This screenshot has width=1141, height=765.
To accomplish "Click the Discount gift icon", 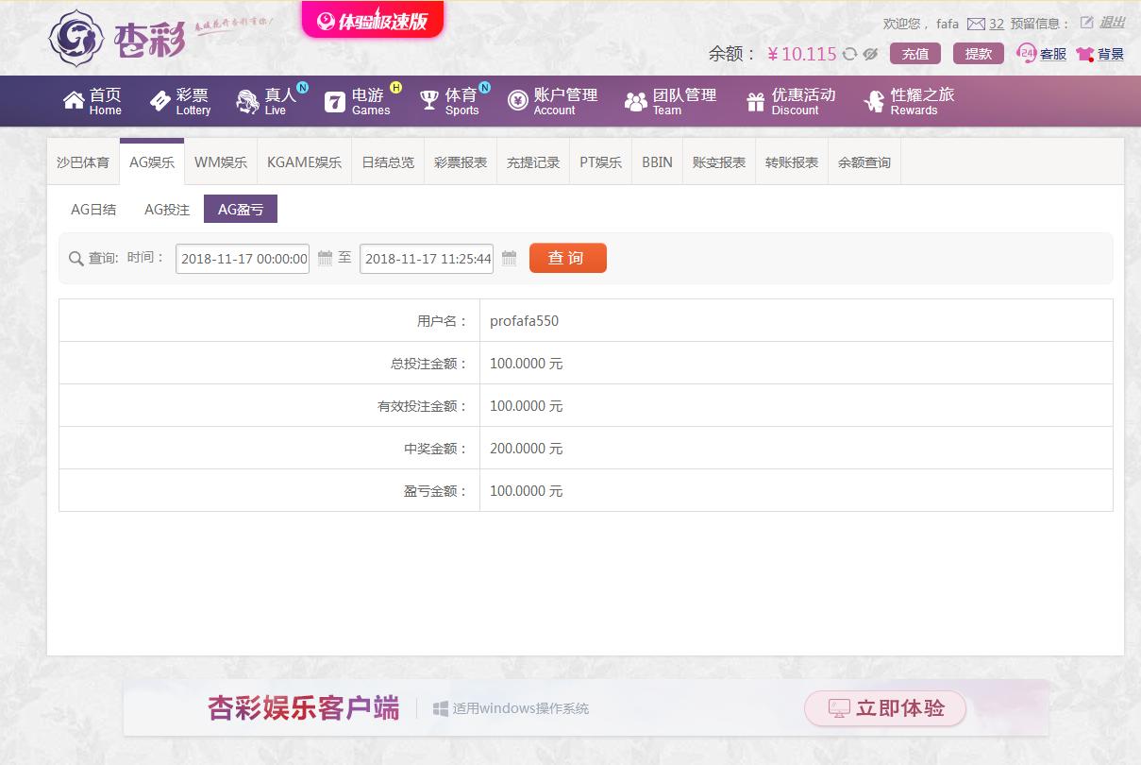I will [755, 102].
